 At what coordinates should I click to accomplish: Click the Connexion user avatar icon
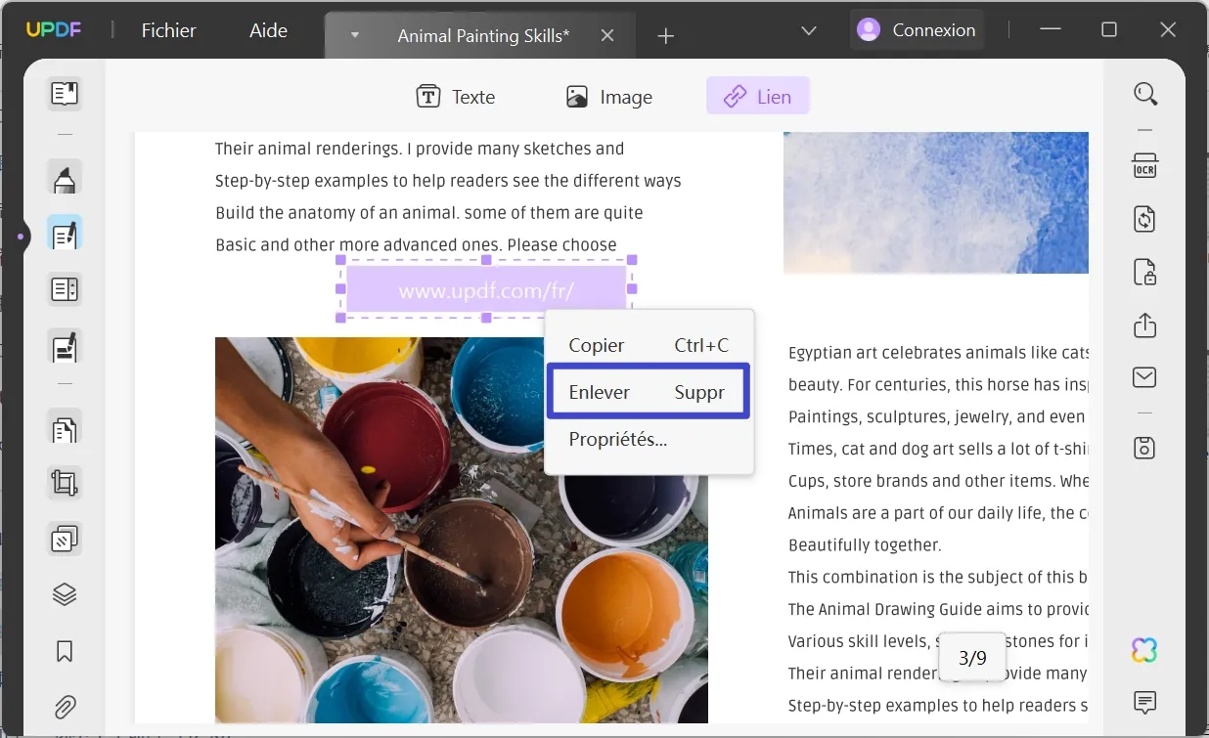pos(868,30)
